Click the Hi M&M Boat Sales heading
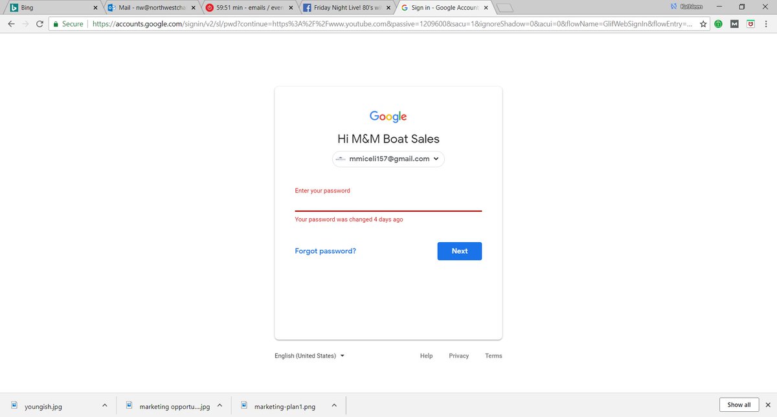This screenshot has width=777, height=417. click(x=388, y=139)
